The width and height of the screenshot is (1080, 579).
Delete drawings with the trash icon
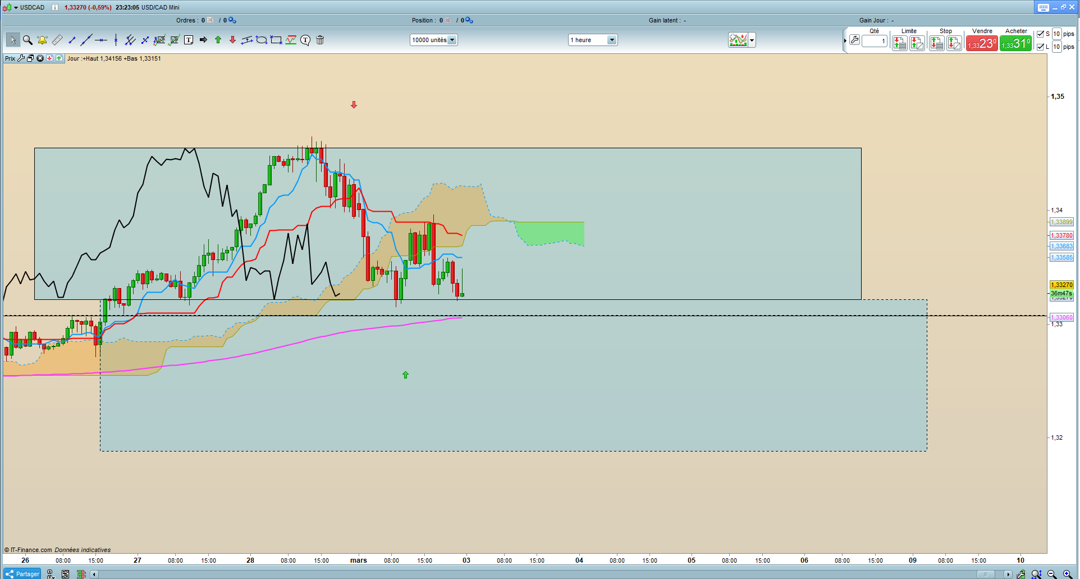tap(320, 40)
